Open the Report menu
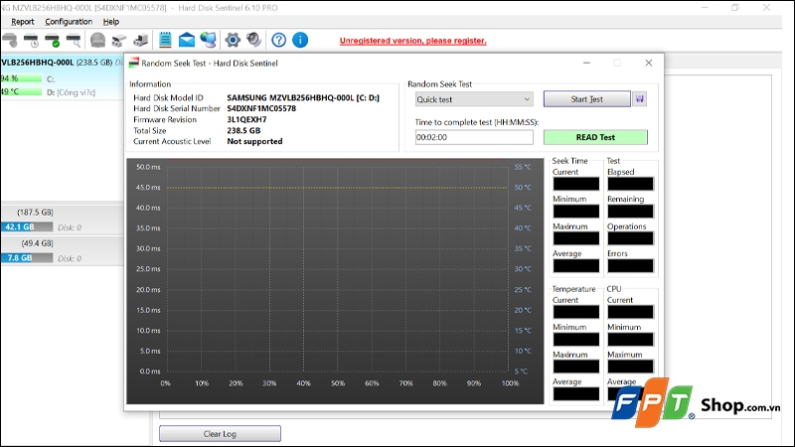The image size is (795, 447). (22, 21)
